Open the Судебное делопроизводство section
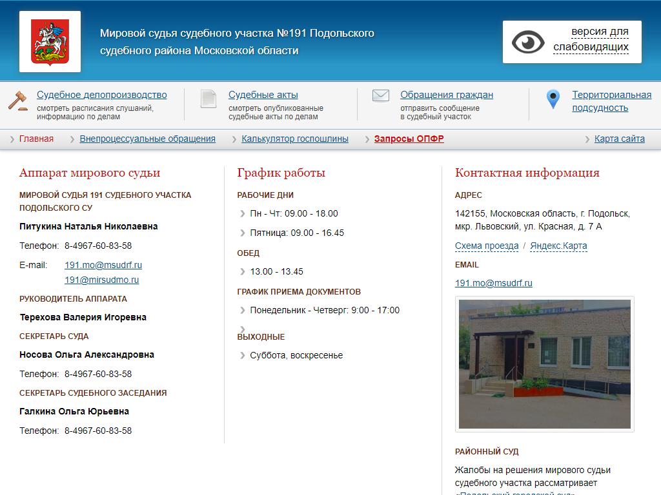 click(x=101, y=95)
